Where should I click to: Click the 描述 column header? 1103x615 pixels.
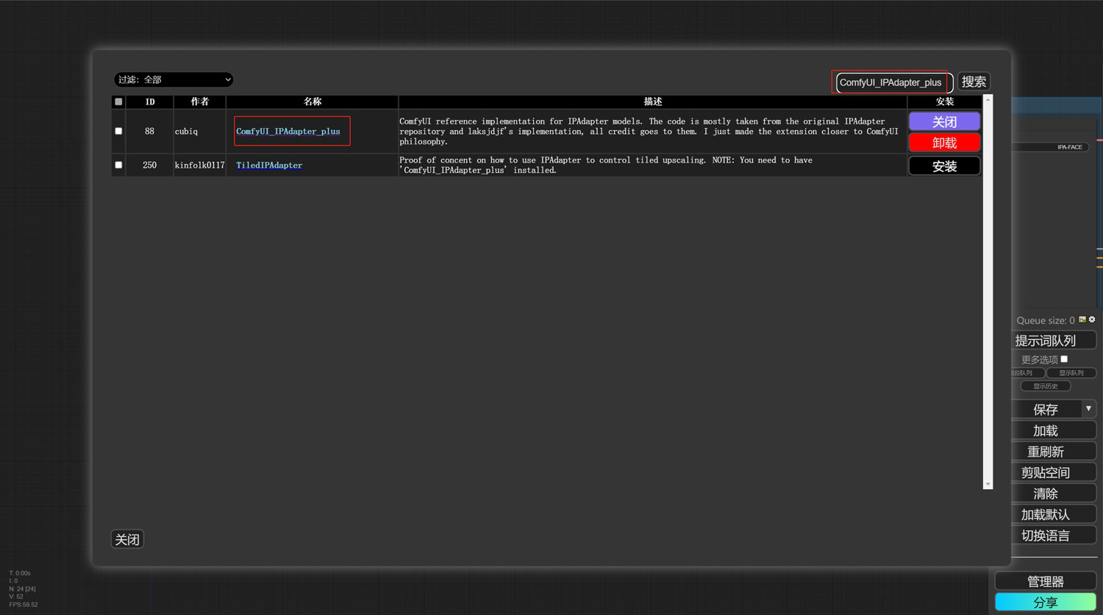point(653,102)
